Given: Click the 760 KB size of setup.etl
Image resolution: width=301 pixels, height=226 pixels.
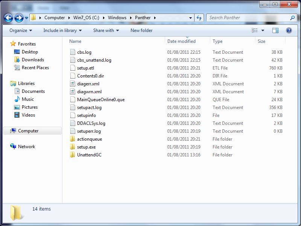Looking at the screenshot, I should (x=276, y=68).
